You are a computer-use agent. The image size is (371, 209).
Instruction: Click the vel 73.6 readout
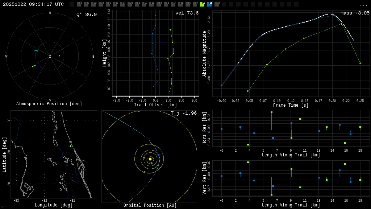tap(187, 13)
